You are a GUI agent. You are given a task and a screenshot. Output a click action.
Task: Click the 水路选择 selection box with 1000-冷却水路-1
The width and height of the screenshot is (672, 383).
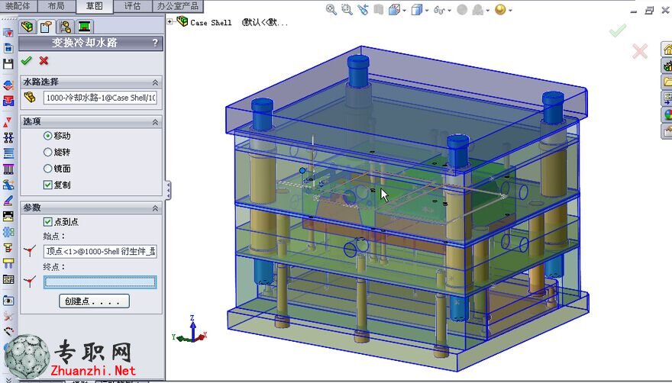100,98
